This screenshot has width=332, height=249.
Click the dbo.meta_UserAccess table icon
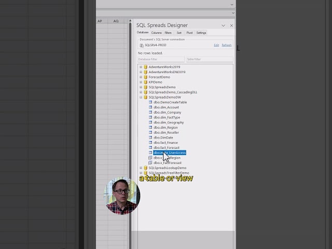(150, 153)
